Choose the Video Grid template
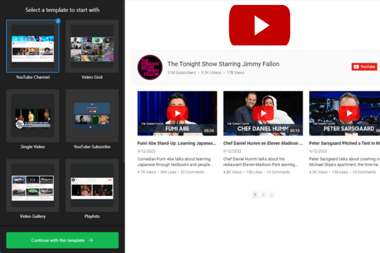380x253 pixels. tap(92, 46)
